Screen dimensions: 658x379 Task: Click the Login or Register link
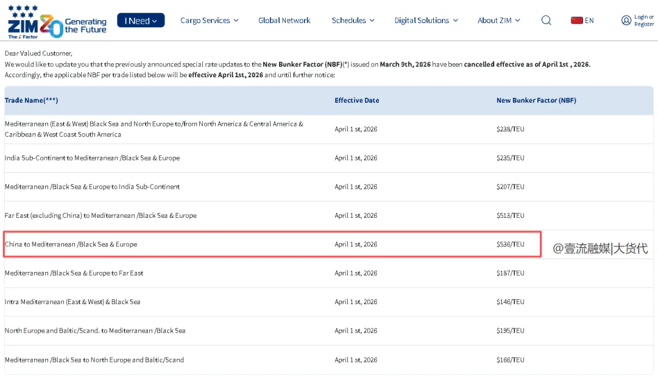point(644,21)
